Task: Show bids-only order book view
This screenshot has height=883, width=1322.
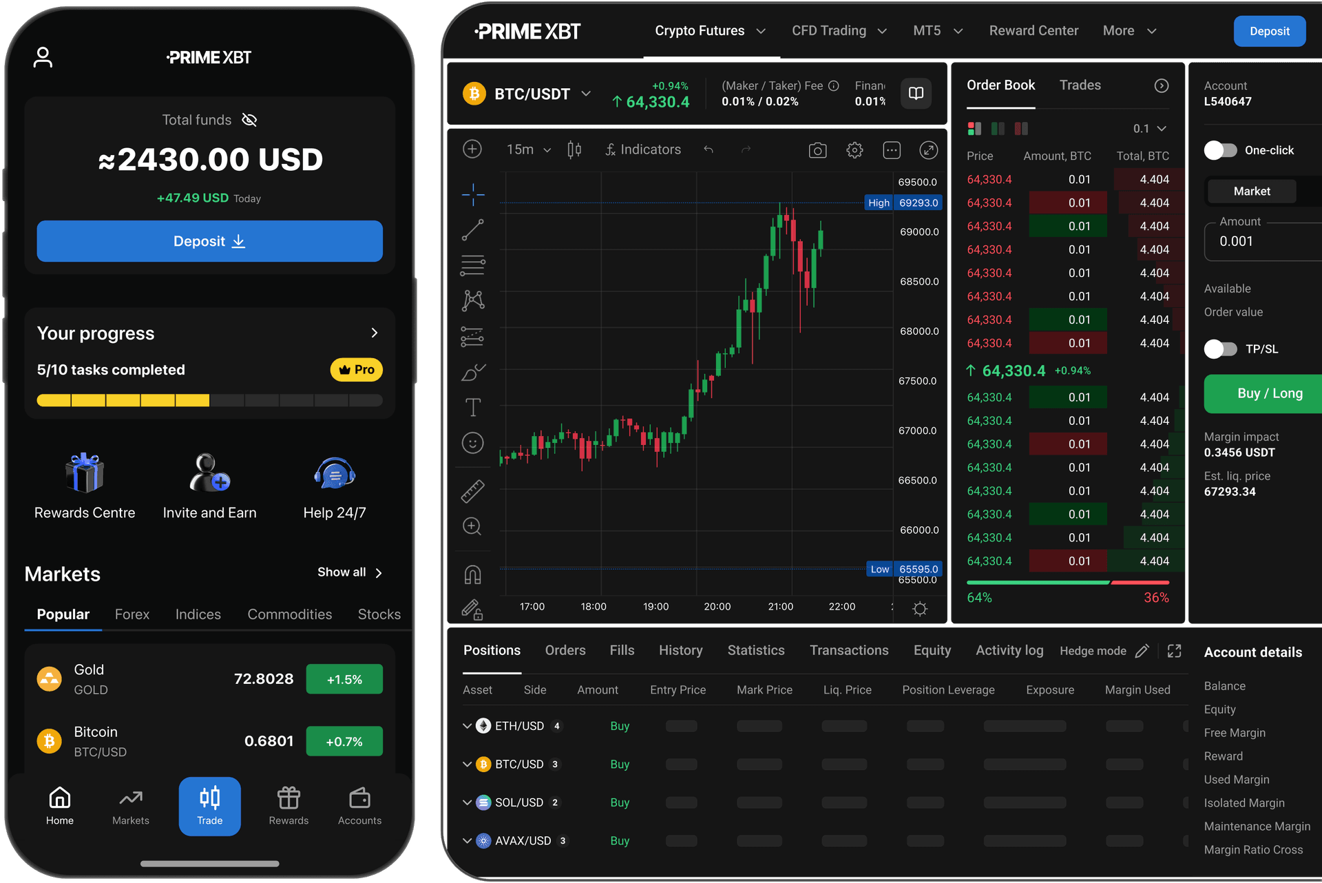Action: 998,129
